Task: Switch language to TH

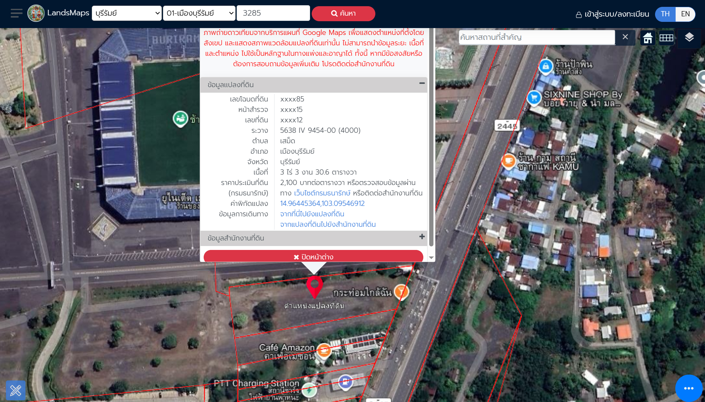Action: click(665, 14)
